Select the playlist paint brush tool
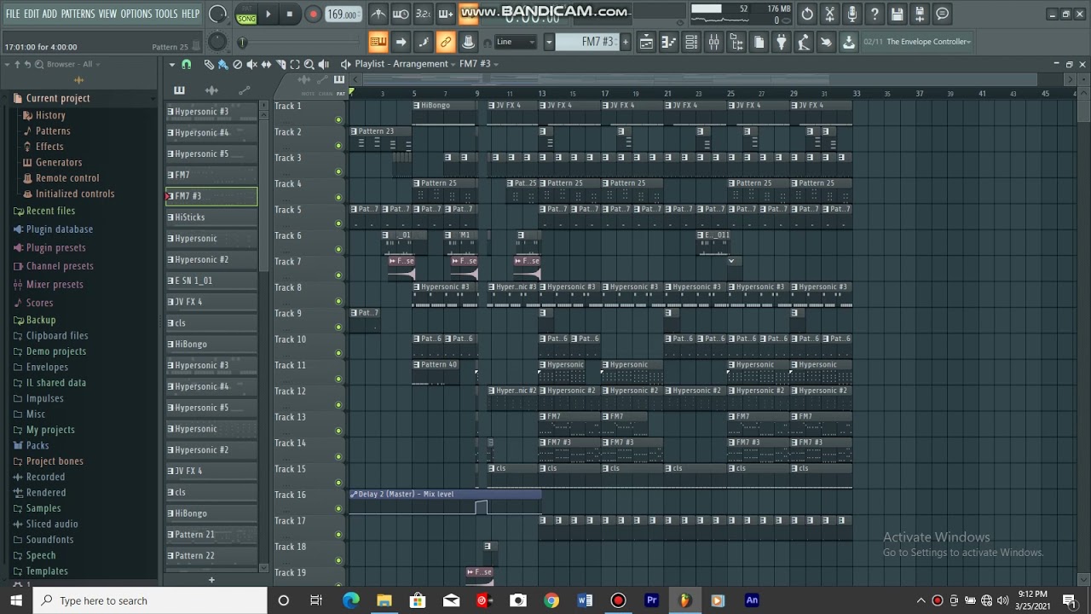1091x614 pixels. coord(222,65)
